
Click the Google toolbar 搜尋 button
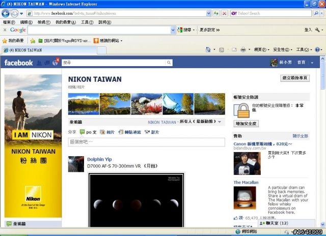184,30
